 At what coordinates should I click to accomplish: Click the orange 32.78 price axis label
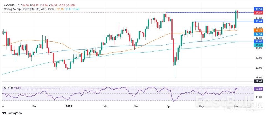tap(259, 30)
